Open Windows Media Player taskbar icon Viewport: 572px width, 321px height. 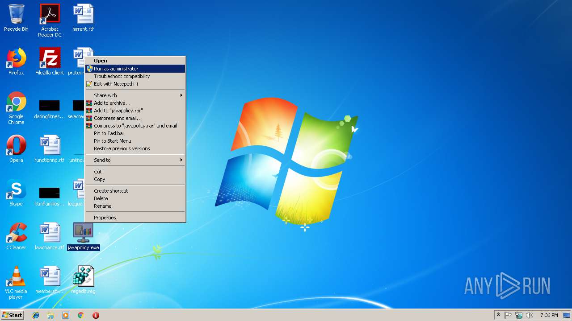point(66,315)
